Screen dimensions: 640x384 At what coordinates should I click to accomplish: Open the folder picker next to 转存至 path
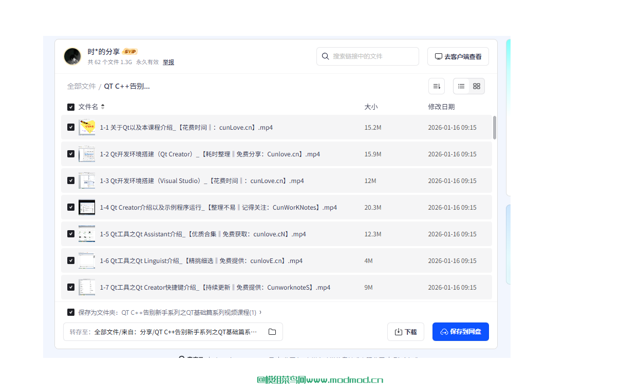point(272,332)
